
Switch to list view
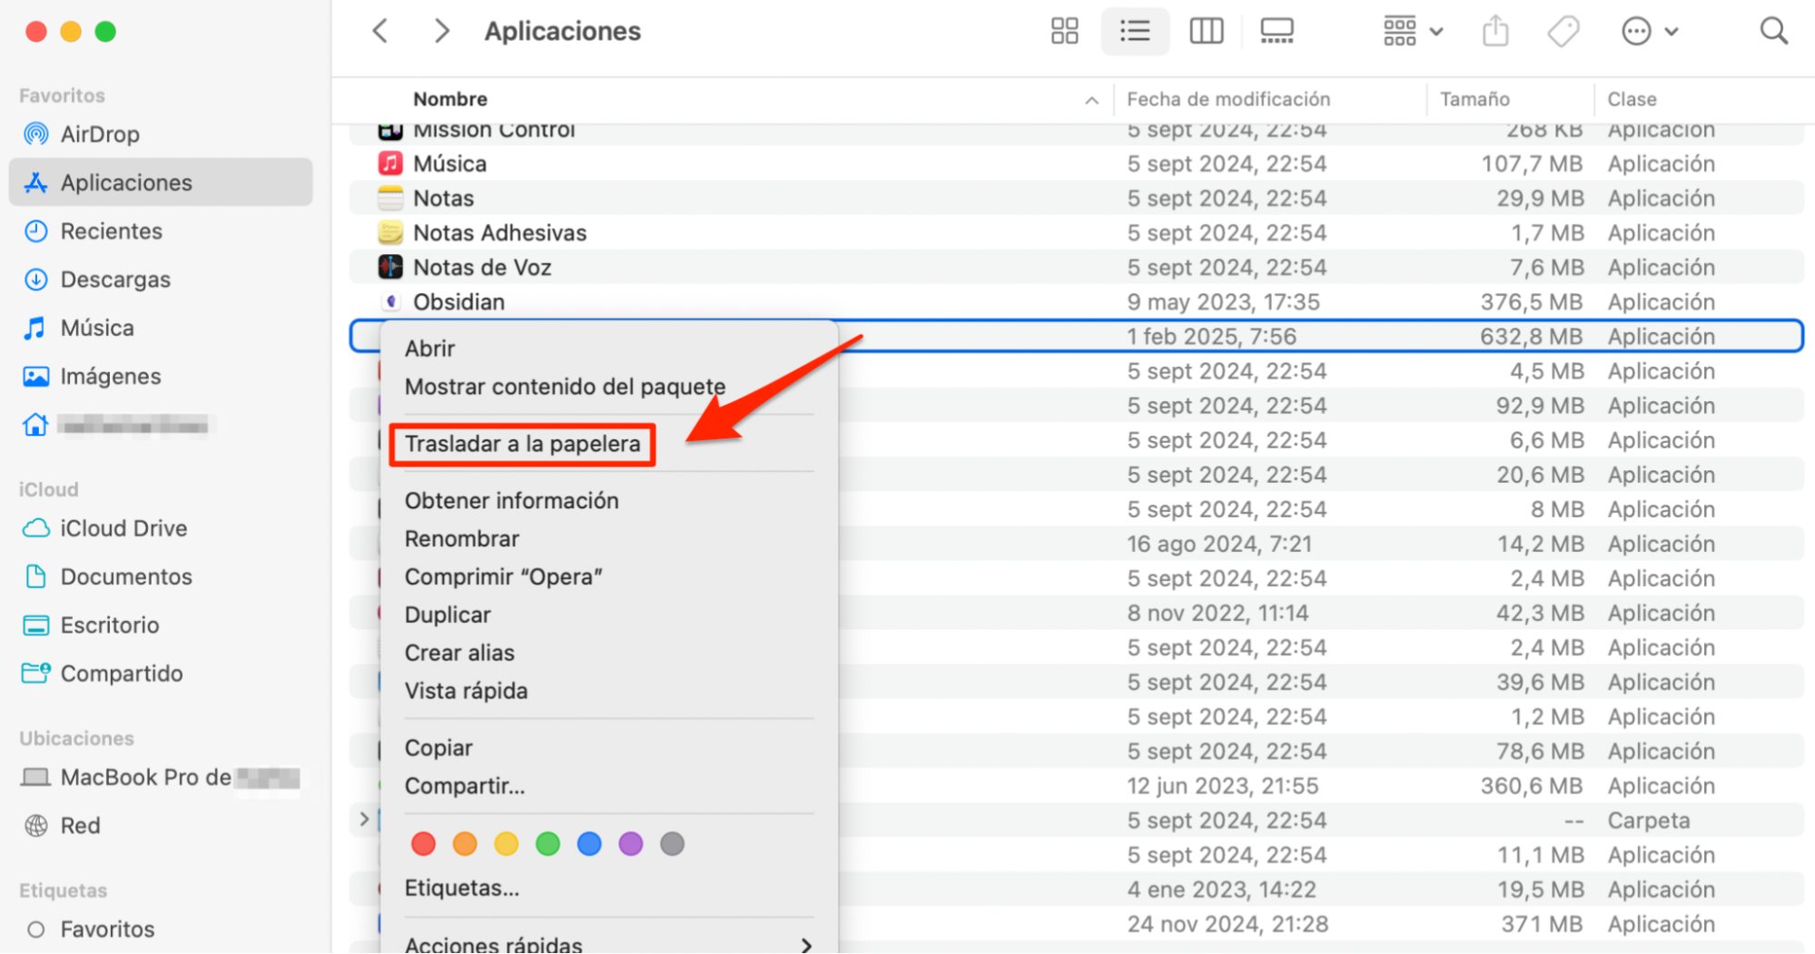tap(1135, 31)
